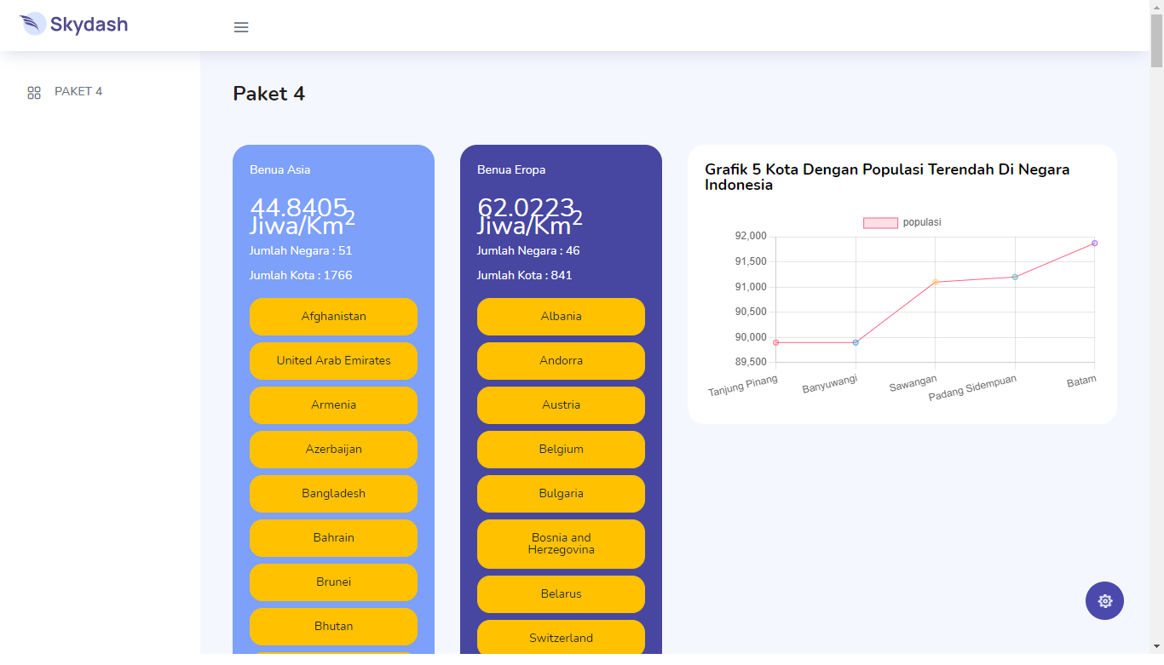This screenshot has width=1164, height=665.
Task: Click the Tanjung Pinang axis label
Action: tap(743, 386)
